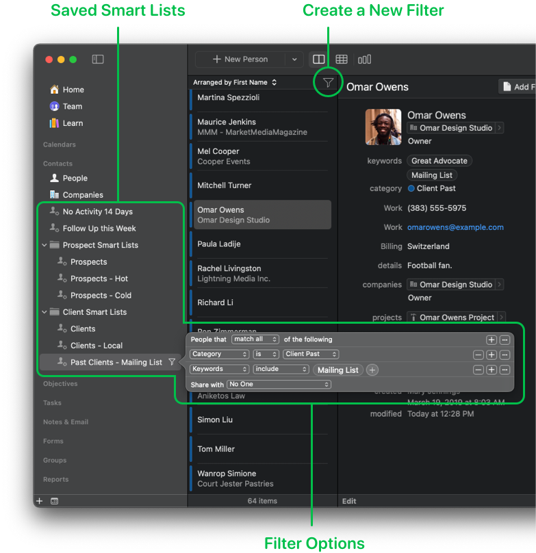This screenshot has height=553, width=536.
Task: Open the New Person dropdown arrow
Action: click(x=294, y=60)
